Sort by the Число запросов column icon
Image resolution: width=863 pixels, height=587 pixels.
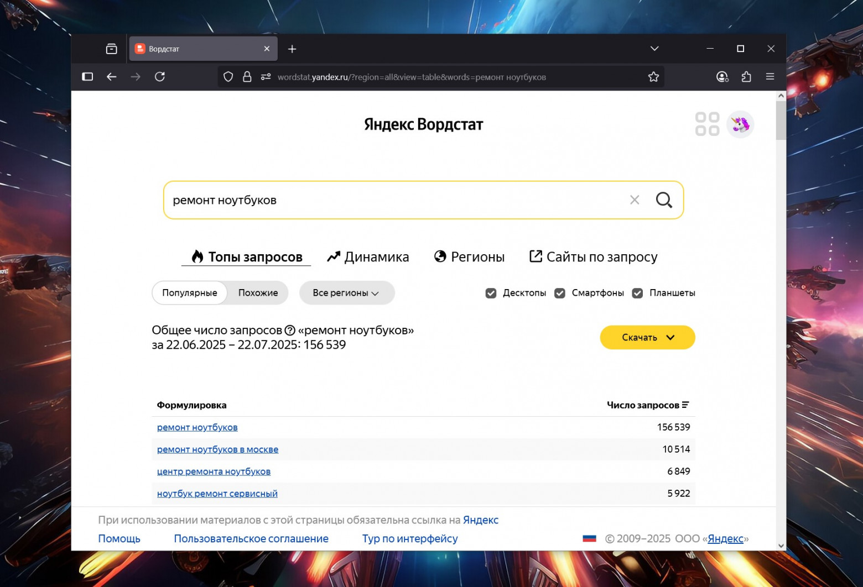(685, 405)
